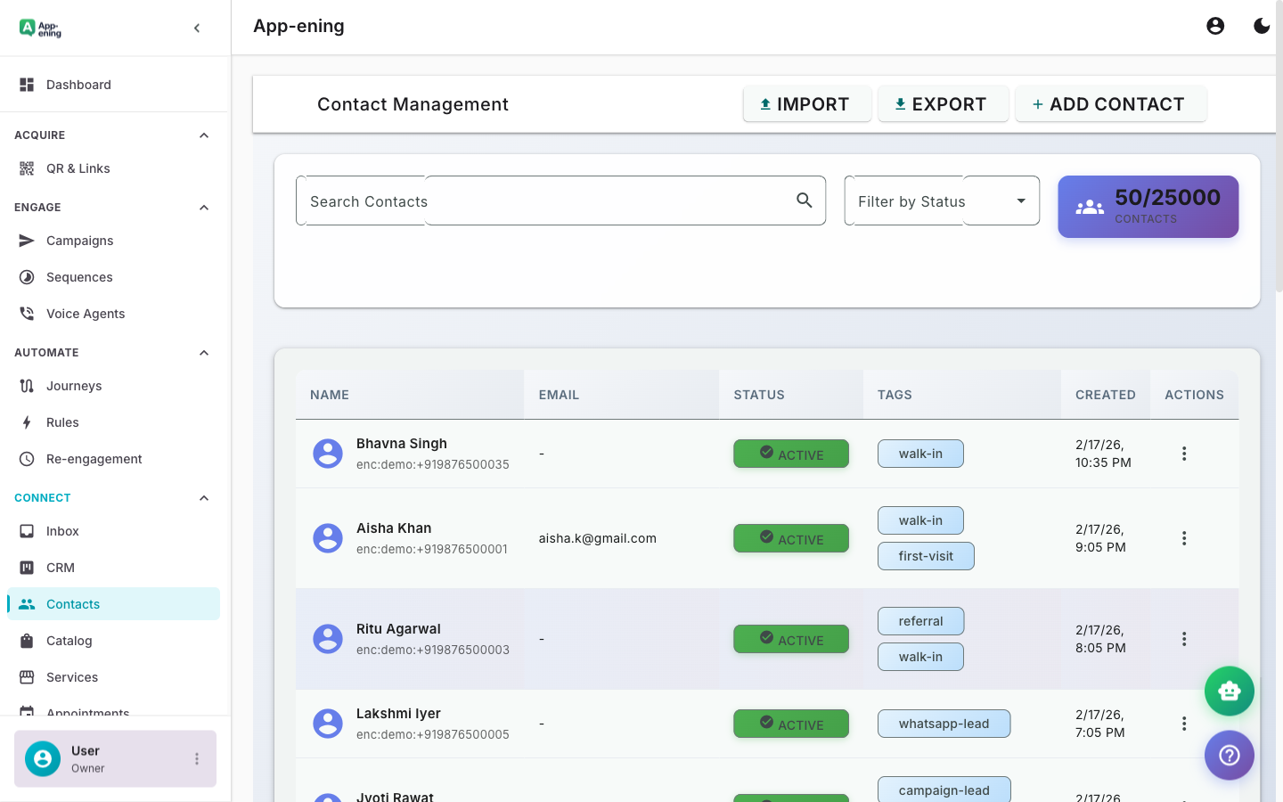Viewport: 1283px width, 802px height.
Task: Click the CRM icon in sidebar
Action: [25, 567]
